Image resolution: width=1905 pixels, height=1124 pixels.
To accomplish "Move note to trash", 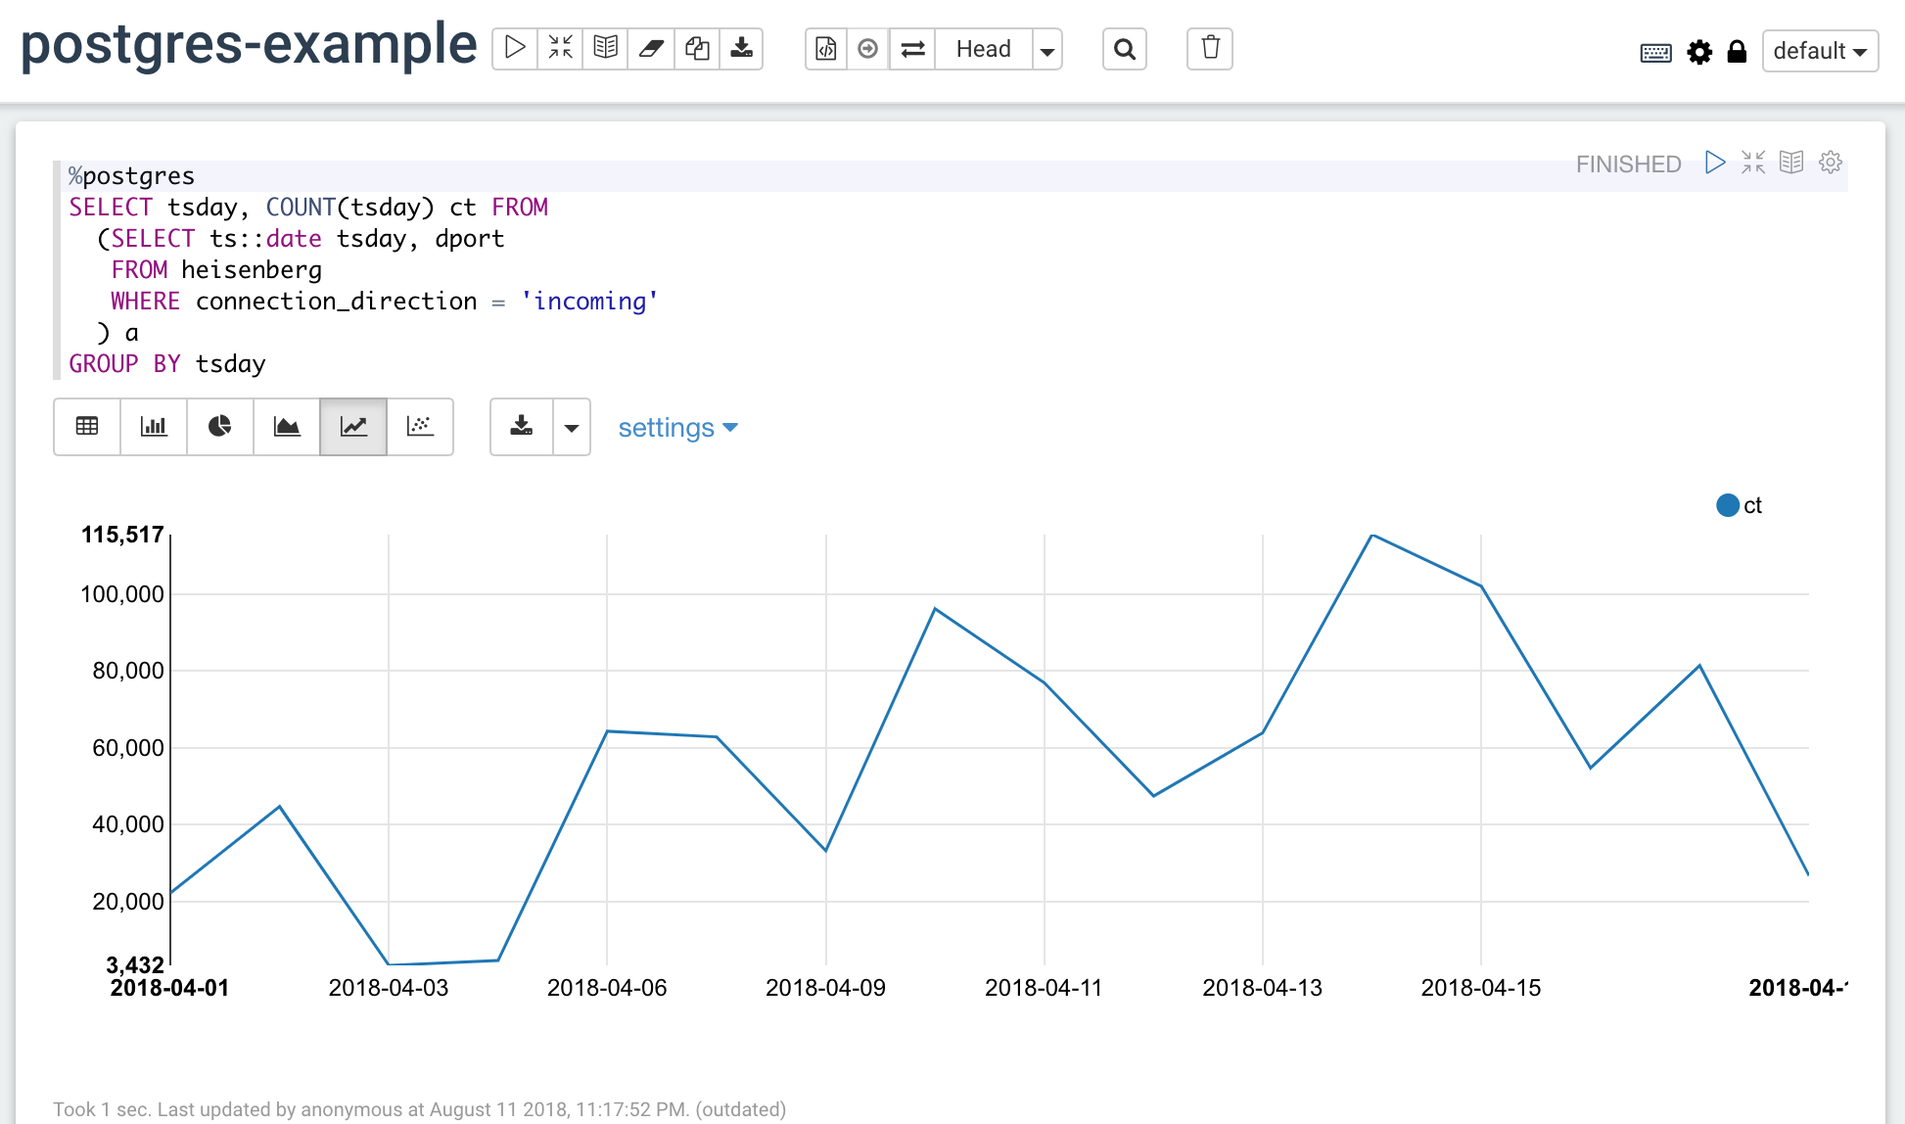I will [1210, 49].
